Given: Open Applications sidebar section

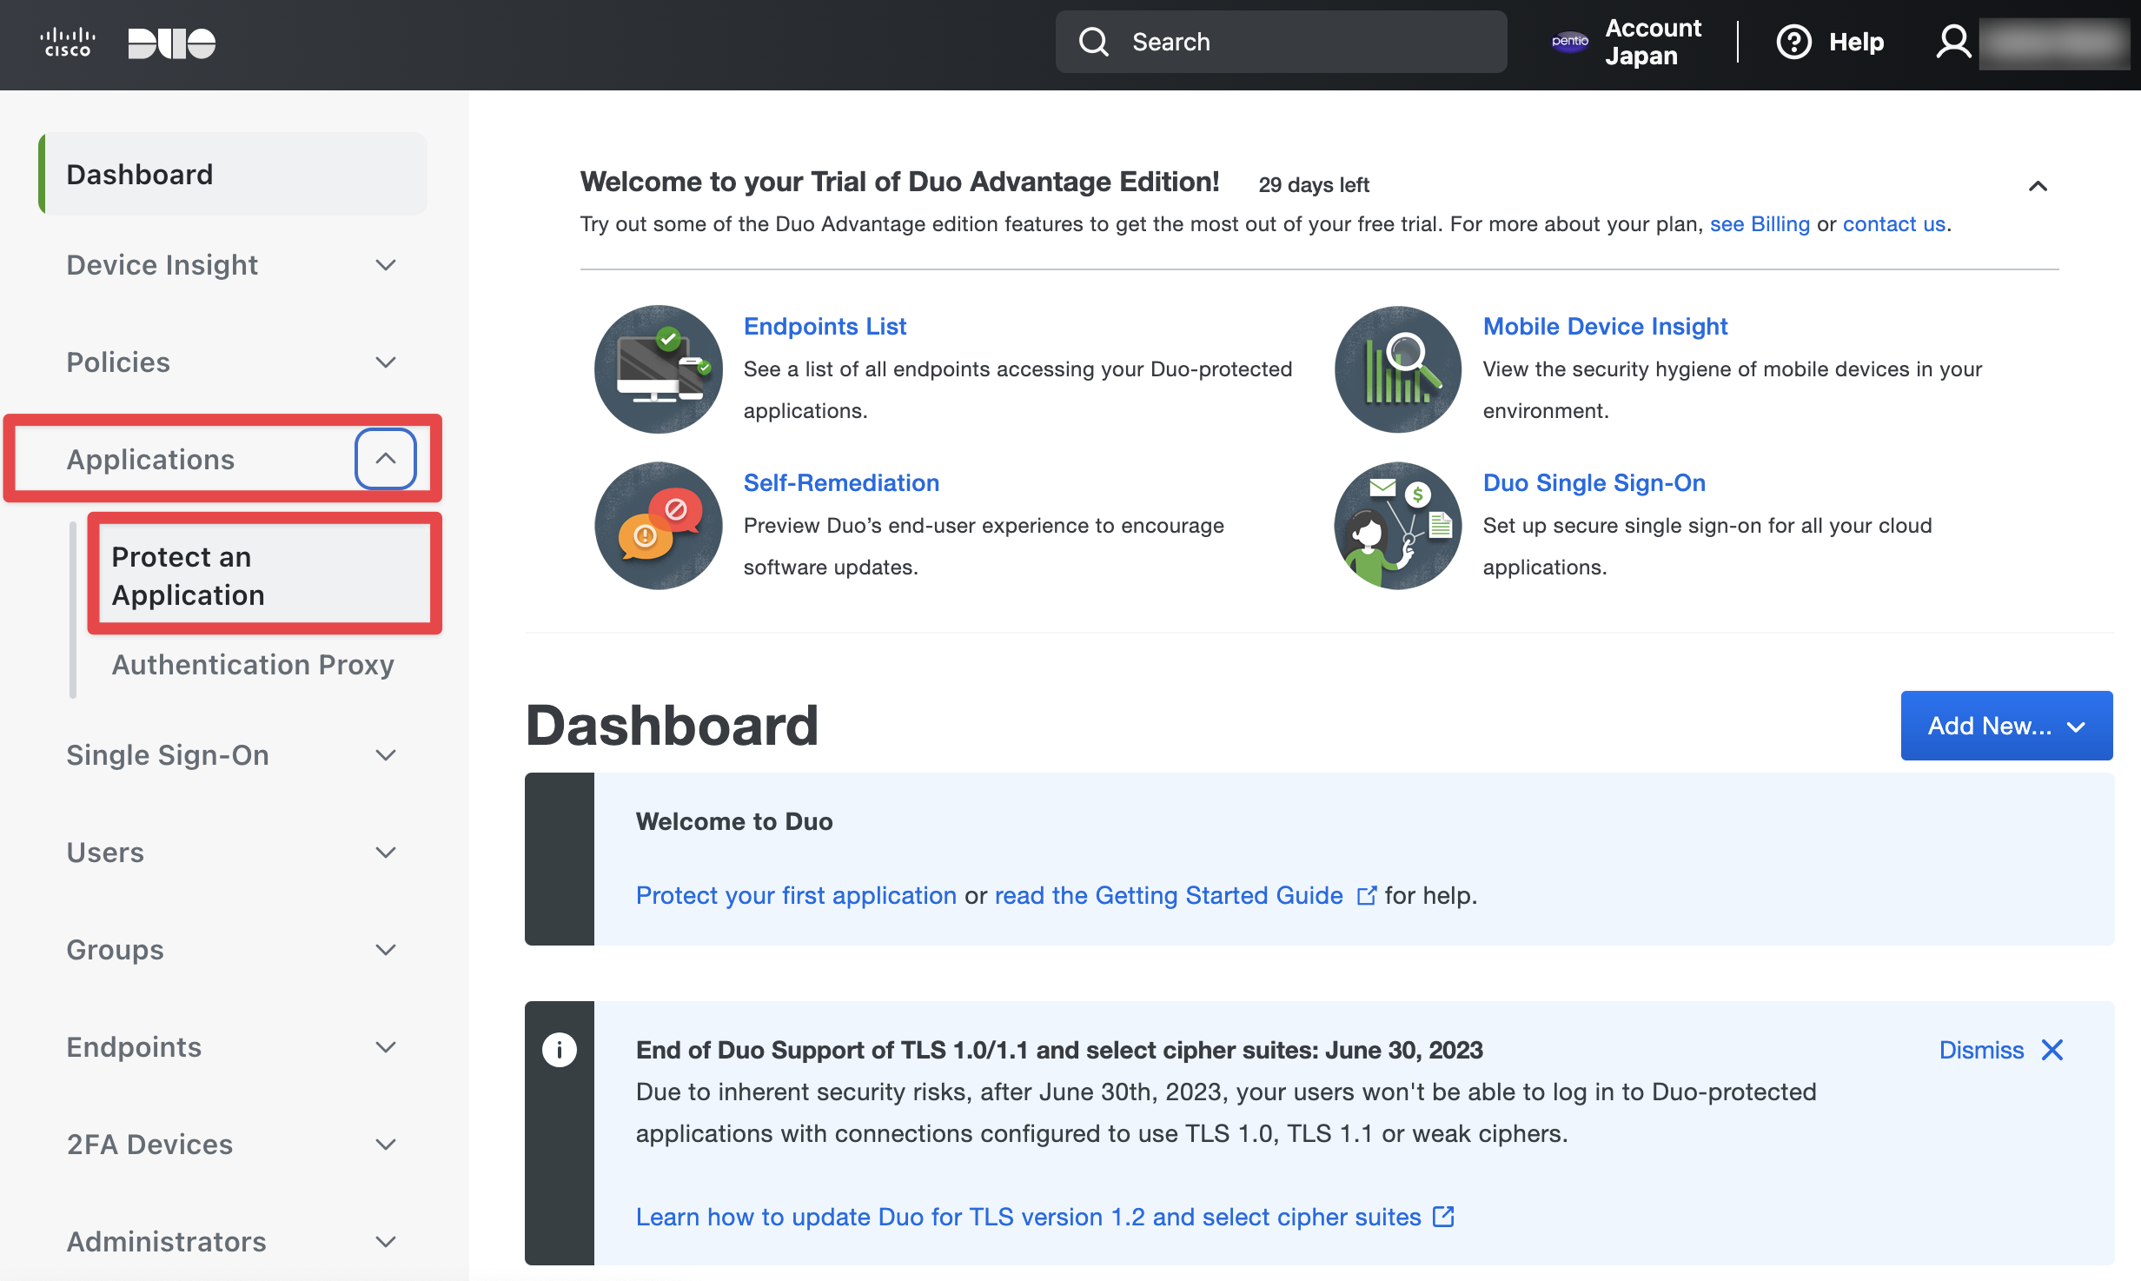Looking at the screenshot, I should tap(150, 459).
